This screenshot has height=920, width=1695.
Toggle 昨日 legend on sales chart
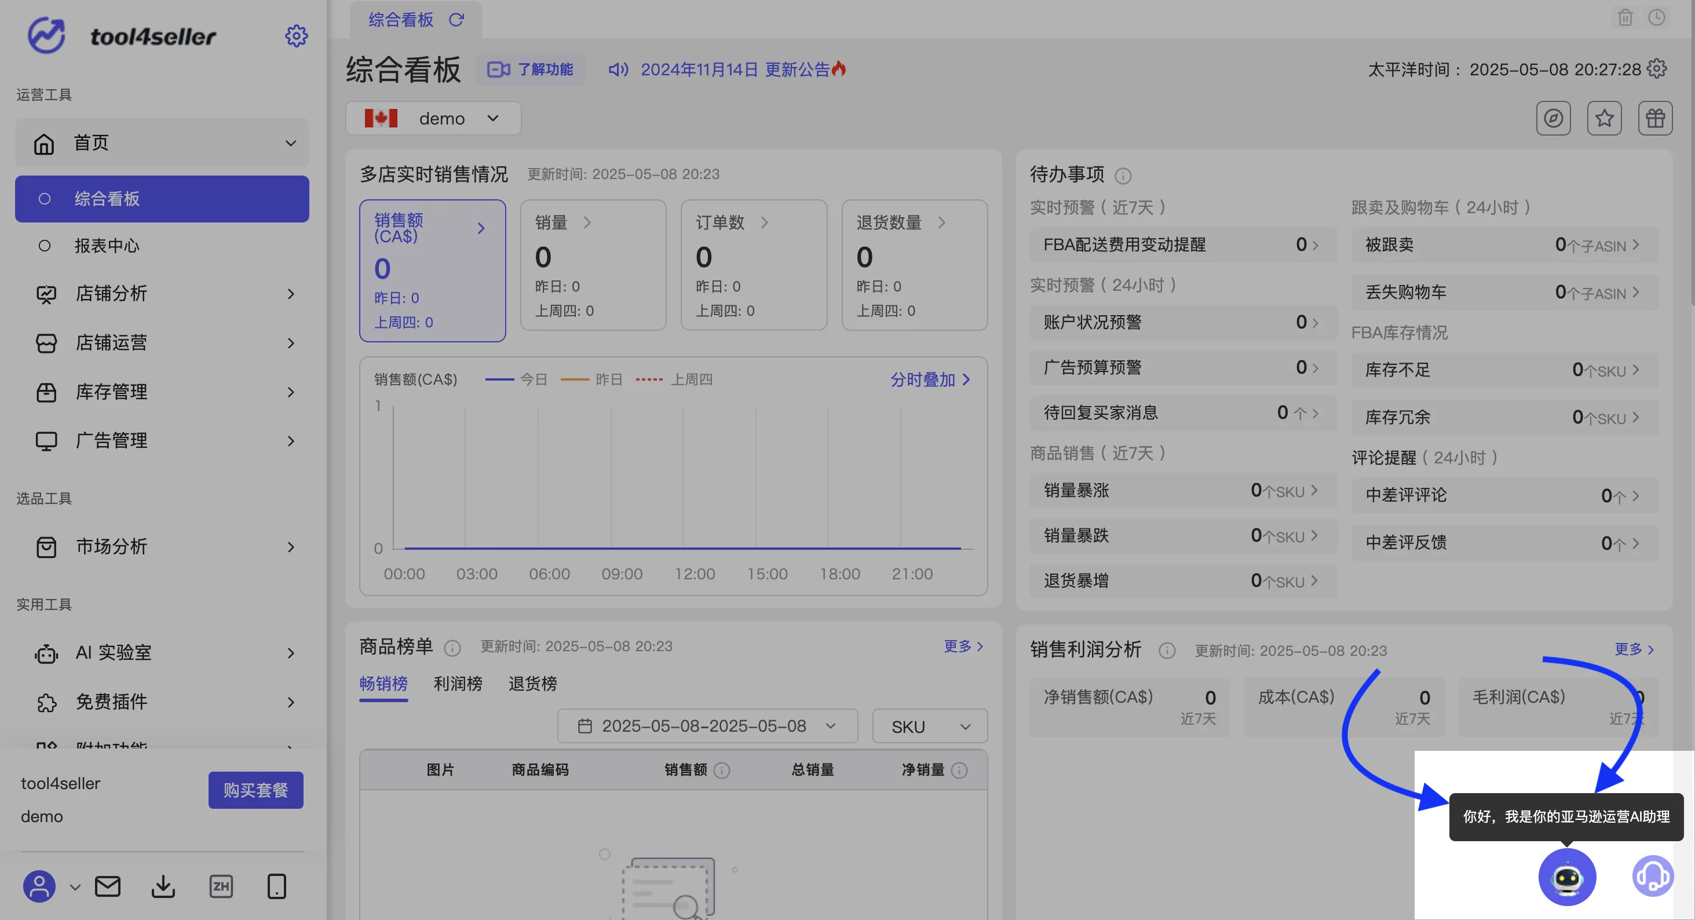[591, 379]
